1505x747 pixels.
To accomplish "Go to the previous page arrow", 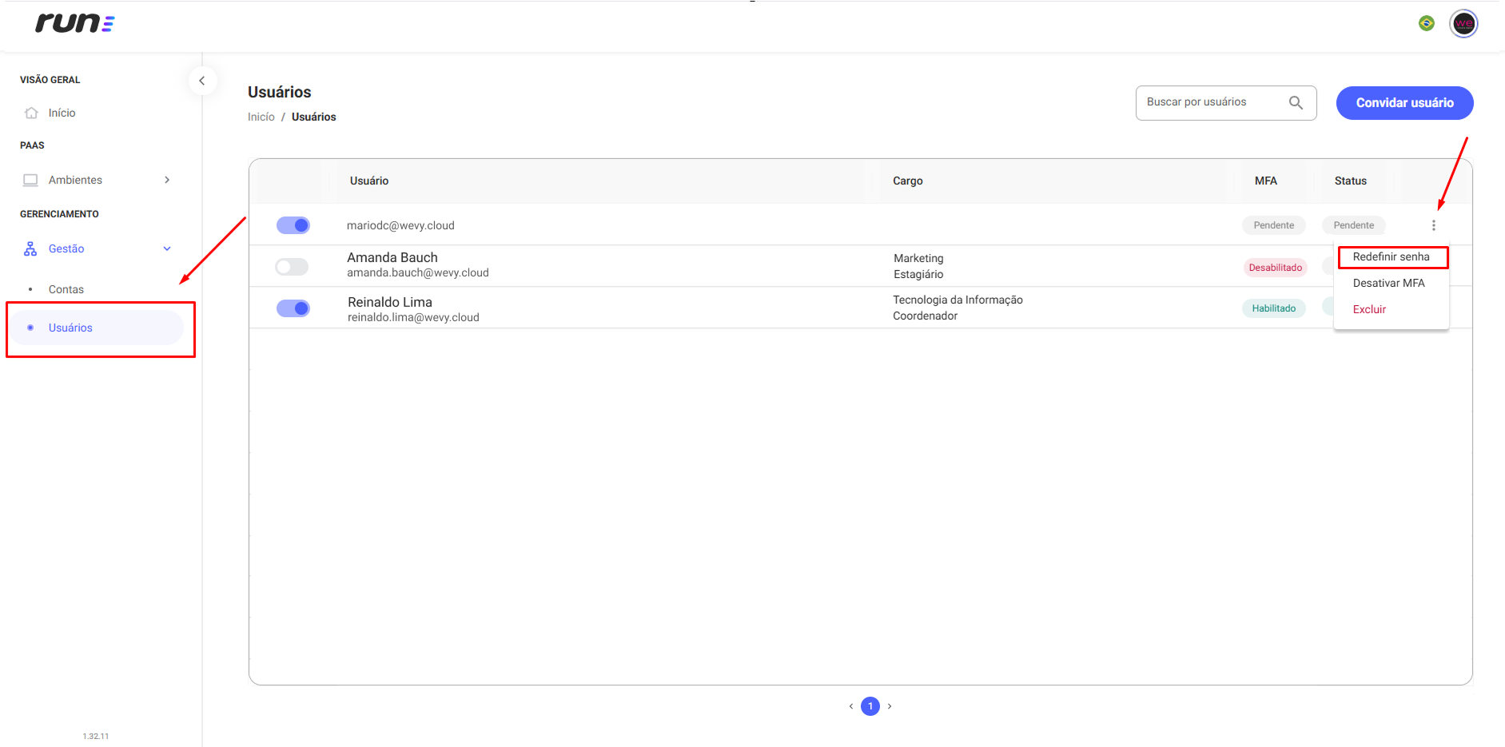I will (851, 706).
